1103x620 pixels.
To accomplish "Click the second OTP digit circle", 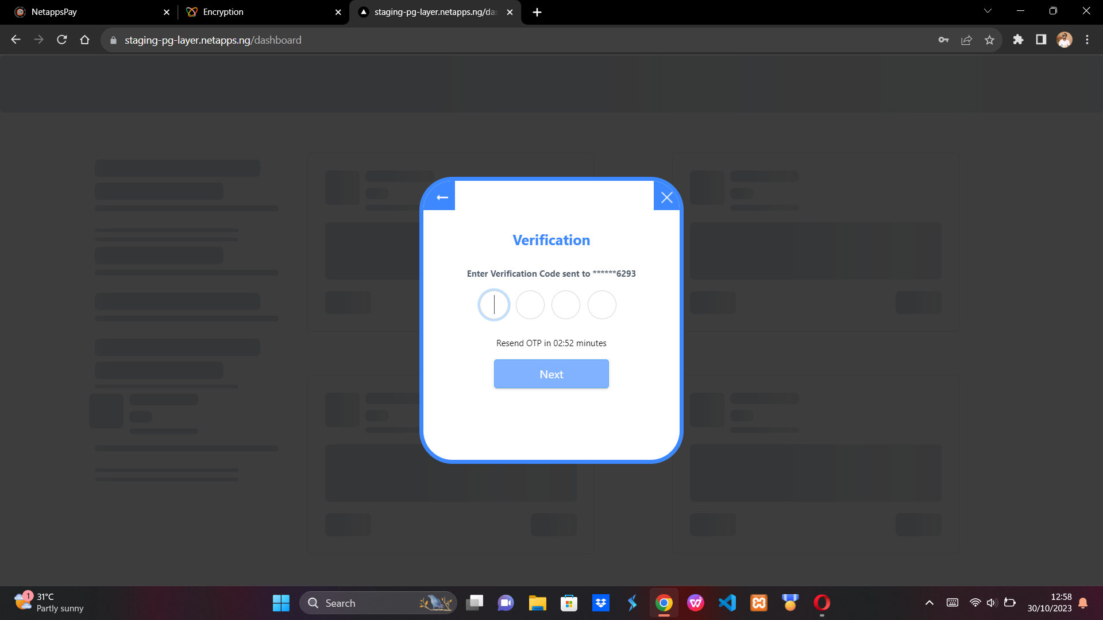I will [530, 305].
